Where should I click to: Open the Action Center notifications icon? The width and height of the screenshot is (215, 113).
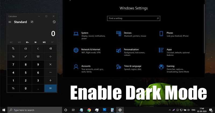coord(211,110)
